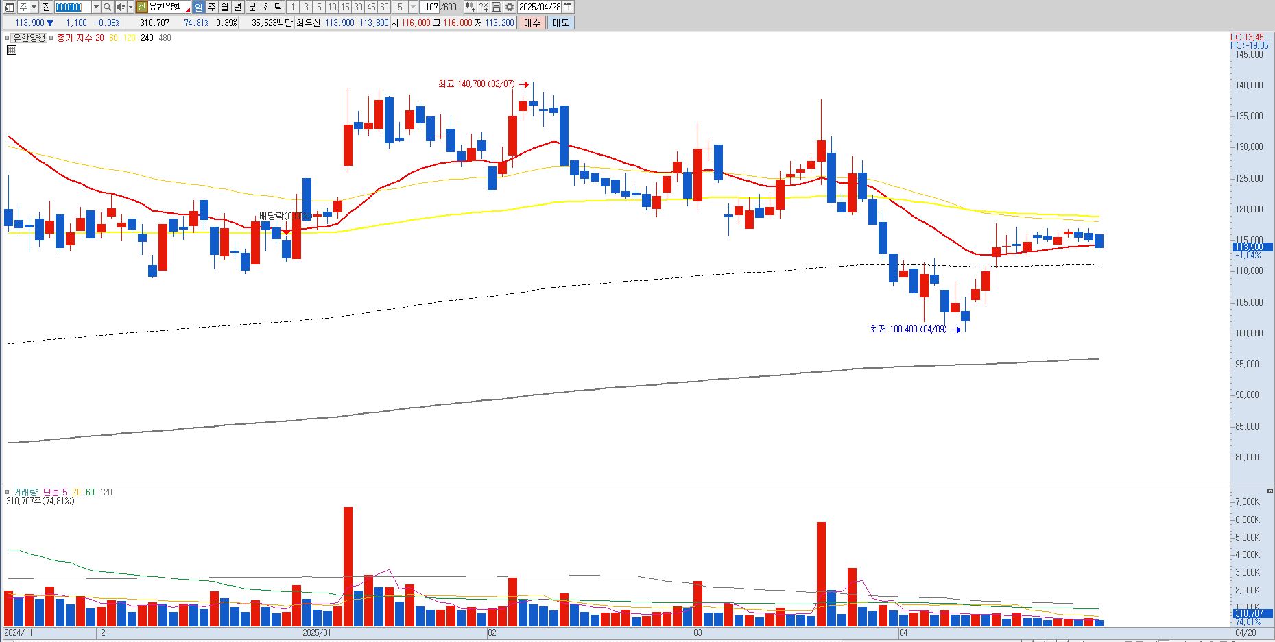
Task: Open the stock code history dropdown arrow
Action: [x=96, y=7]
